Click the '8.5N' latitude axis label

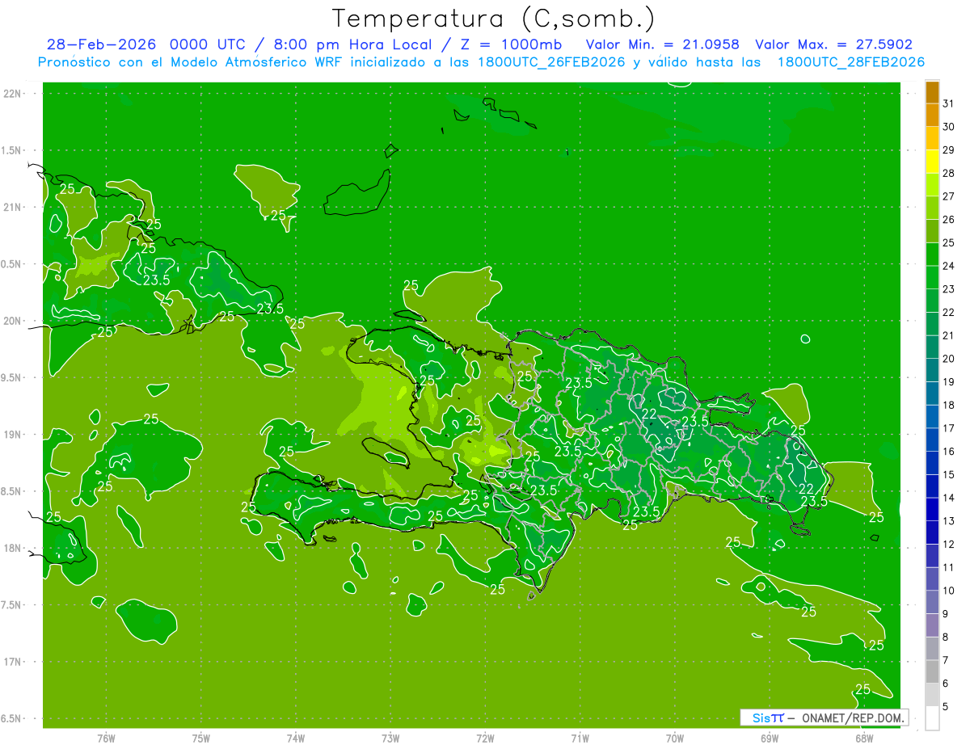12,491
